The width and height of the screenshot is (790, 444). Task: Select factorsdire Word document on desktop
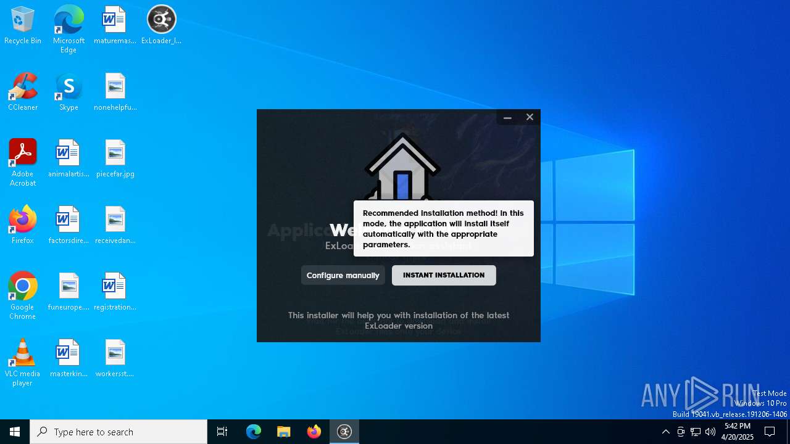pyautogui.click(x=69, y=226)
